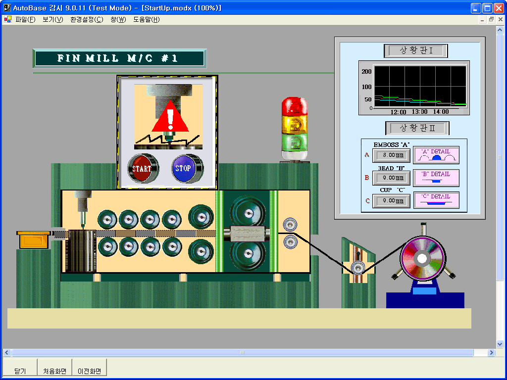Click the 닫기 button
This screenshot has height=380, width=507.
tap(20, 371)
